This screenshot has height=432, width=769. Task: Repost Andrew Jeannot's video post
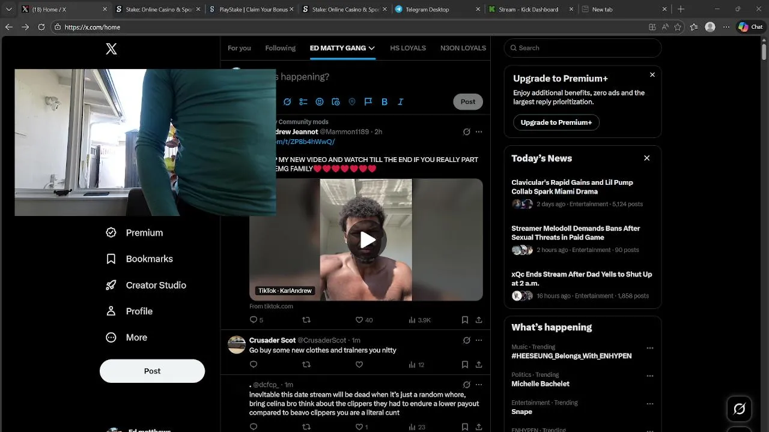point(306,320)
